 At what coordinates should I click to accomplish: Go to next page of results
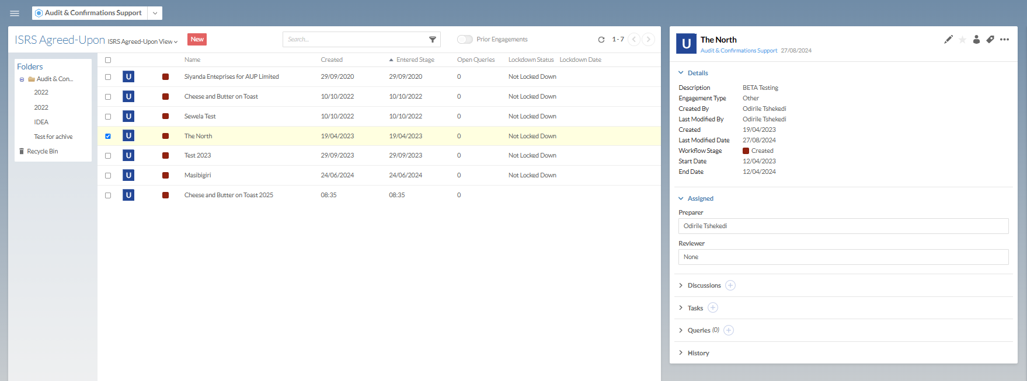pos(648,40)
